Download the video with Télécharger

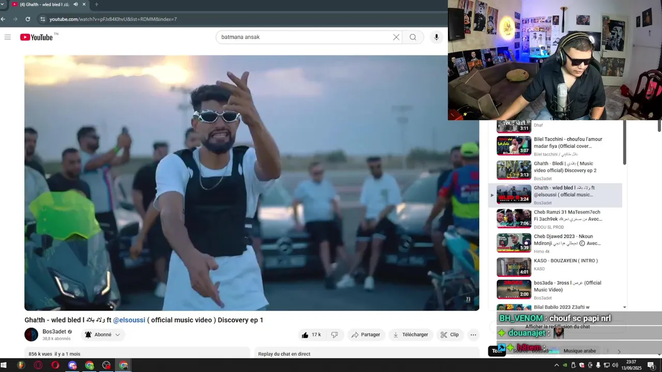click(411, 335)
